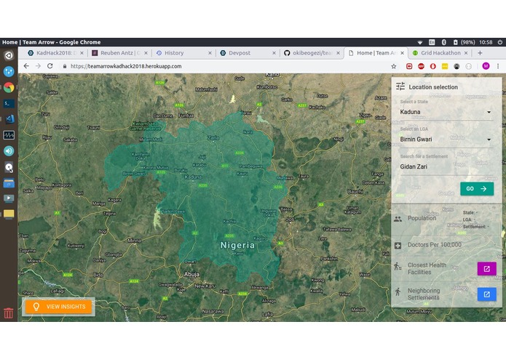Go back to previous page

26,66
